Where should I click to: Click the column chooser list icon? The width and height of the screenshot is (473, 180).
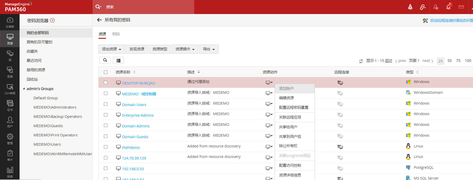pyautogui.click(x=118, y=60)
